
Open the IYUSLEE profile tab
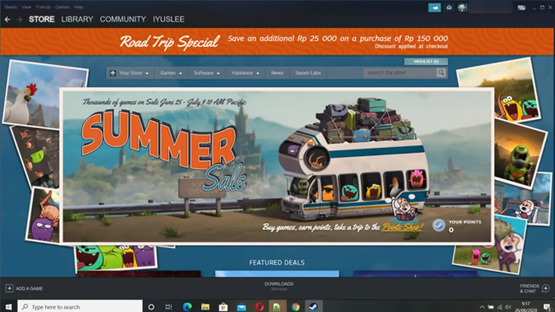click(x=169, y=19)
